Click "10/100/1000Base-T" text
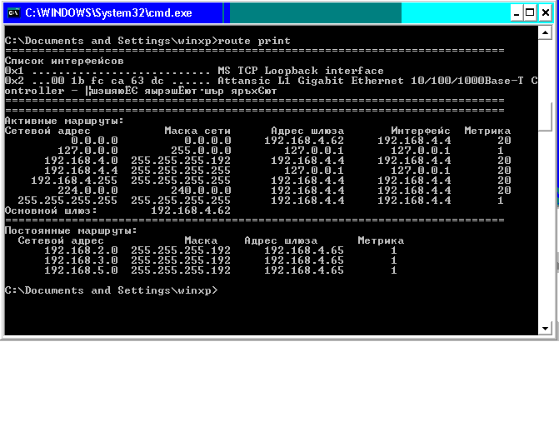The image size is (559, 426). click(x=467, y=81)
